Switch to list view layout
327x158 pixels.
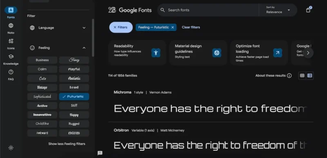(310, 76)
